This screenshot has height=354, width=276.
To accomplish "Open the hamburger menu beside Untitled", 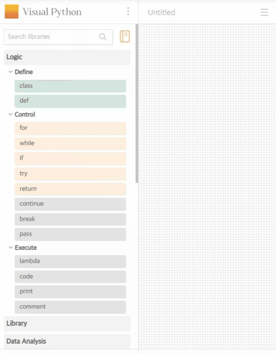I will click(264, 12).
